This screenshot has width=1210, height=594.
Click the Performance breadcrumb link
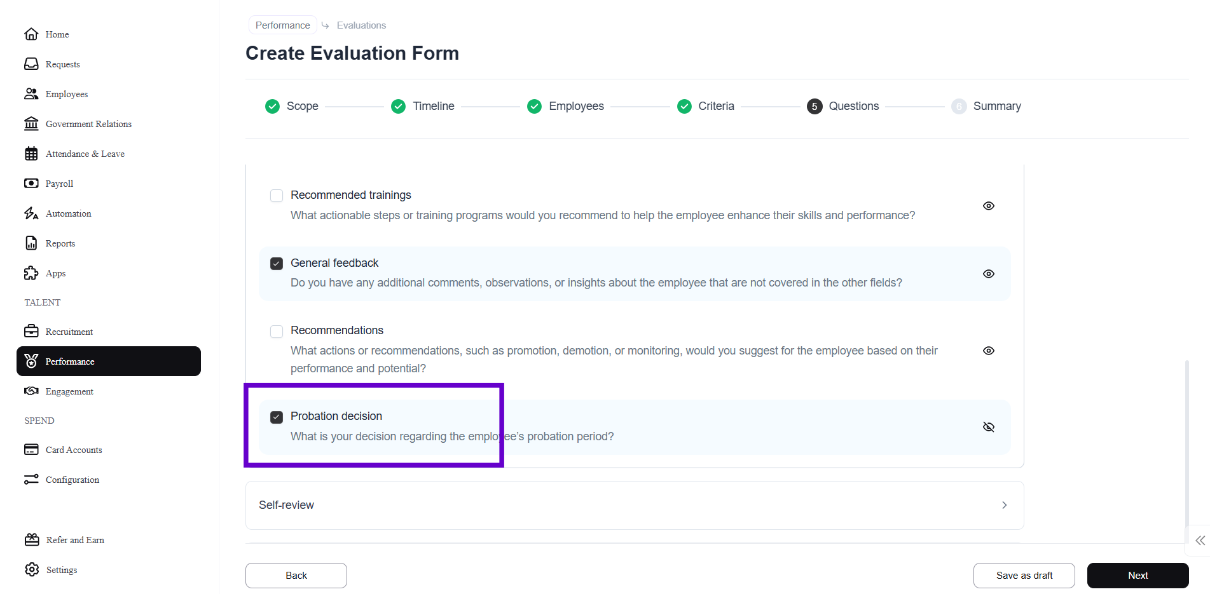[x=283, y=25]
